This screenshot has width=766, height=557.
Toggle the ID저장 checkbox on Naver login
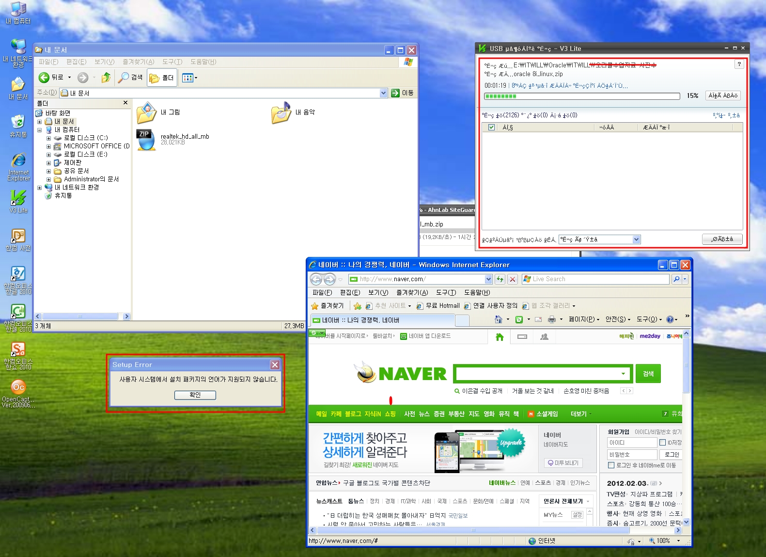(662, 443)
